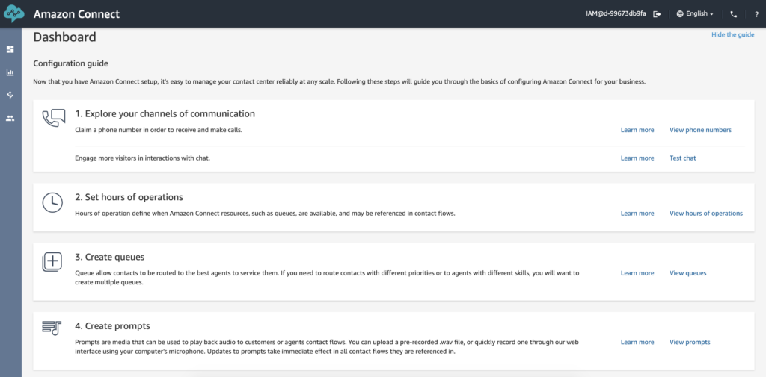Click Hide the guide link

click(x=733, y=34)
